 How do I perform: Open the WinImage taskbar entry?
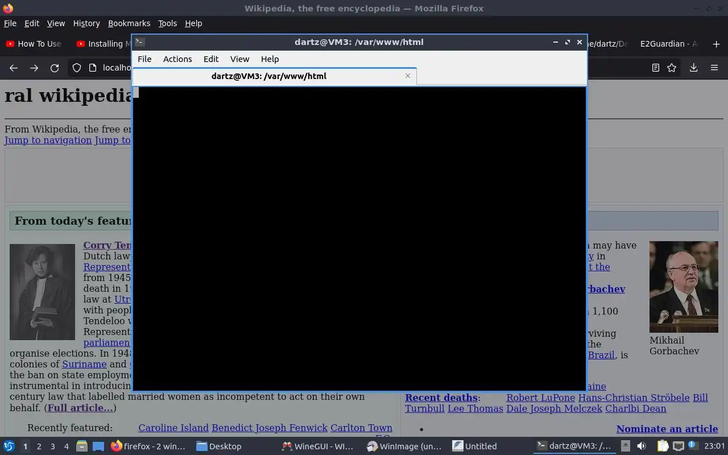pos(404,446)
